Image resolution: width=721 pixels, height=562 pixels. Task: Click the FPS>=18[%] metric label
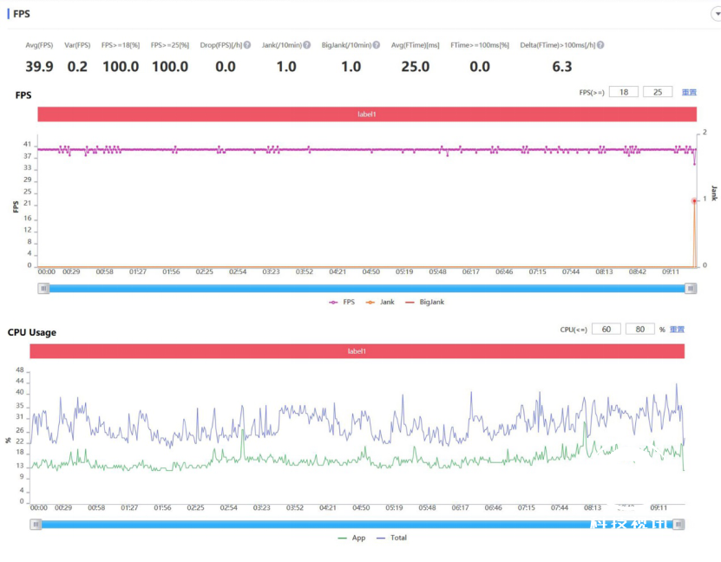(x=121, y=45)
